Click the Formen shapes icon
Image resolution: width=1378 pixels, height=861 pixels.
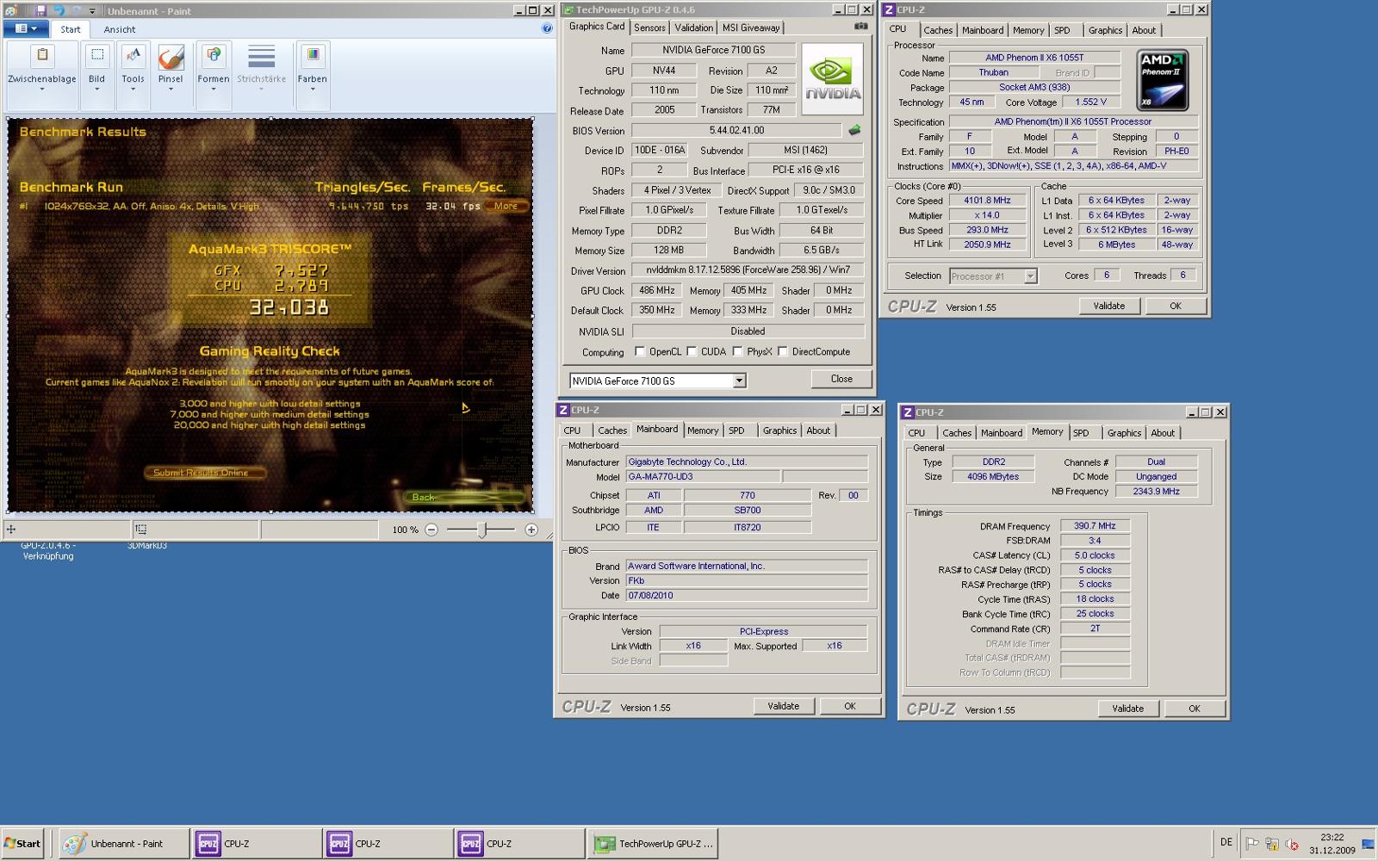(x=213, y=57)
